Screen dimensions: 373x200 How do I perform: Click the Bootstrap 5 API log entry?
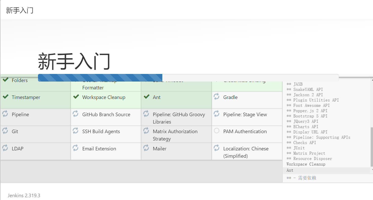click(307, 116)
